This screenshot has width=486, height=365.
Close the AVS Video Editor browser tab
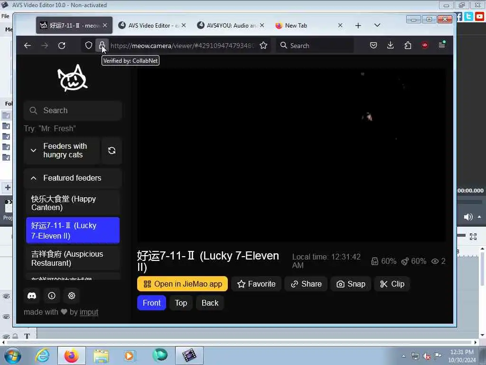click(x=184, y=26)
